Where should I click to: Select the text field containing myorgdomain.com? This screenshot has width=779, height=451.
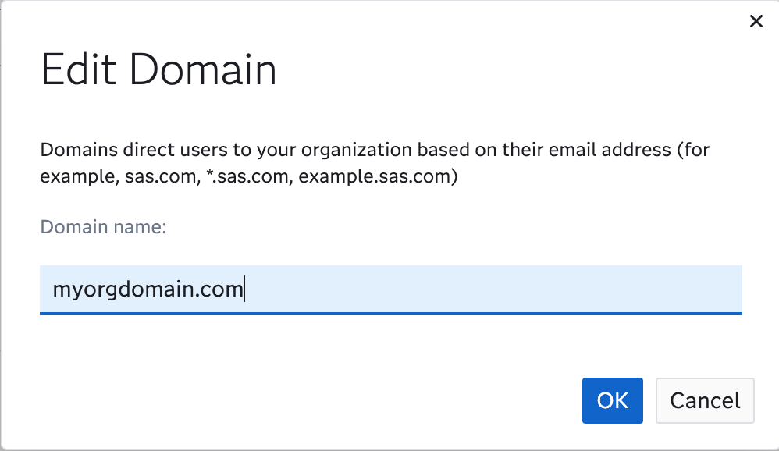tap(390, 289)
